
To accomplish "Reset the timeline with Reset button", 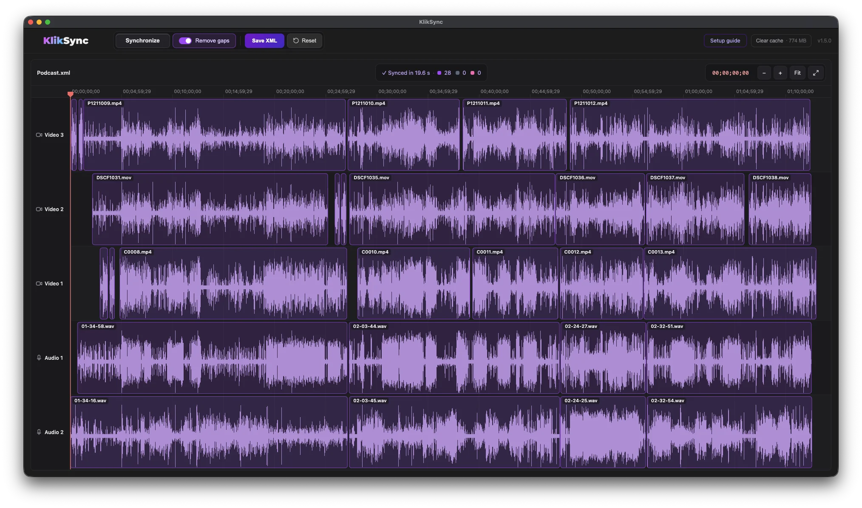I will 305,41.
